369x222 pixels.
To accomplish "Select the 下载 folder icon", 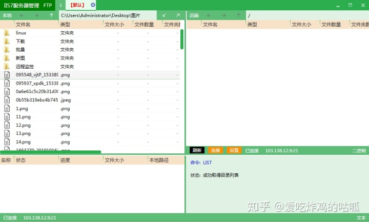I will pyautogui.click(x=7, y=41).
